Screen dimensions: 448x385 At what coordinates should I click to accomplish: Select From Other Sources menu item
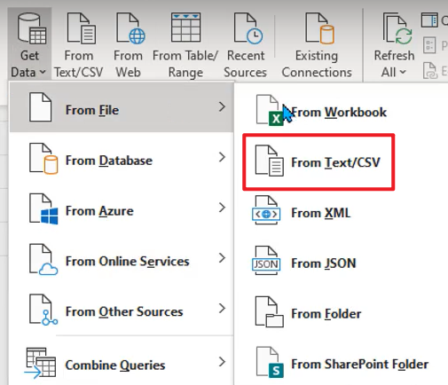[122, 309]
